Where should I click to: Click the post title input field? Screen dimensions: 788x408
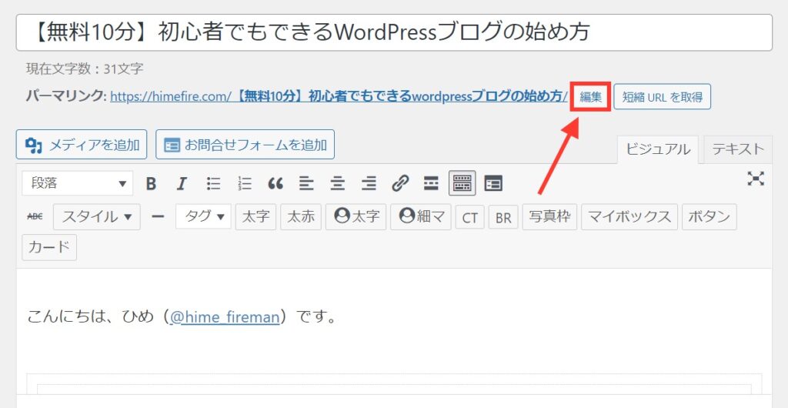click(x=394, y=32)
